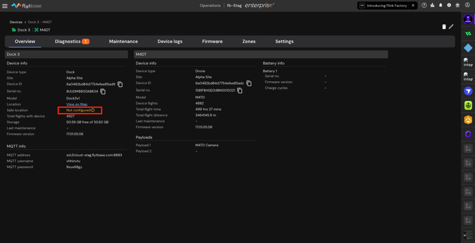475x243 pixels.
Task: Open the green VA logo sidebar app
Action: point(468,34)
